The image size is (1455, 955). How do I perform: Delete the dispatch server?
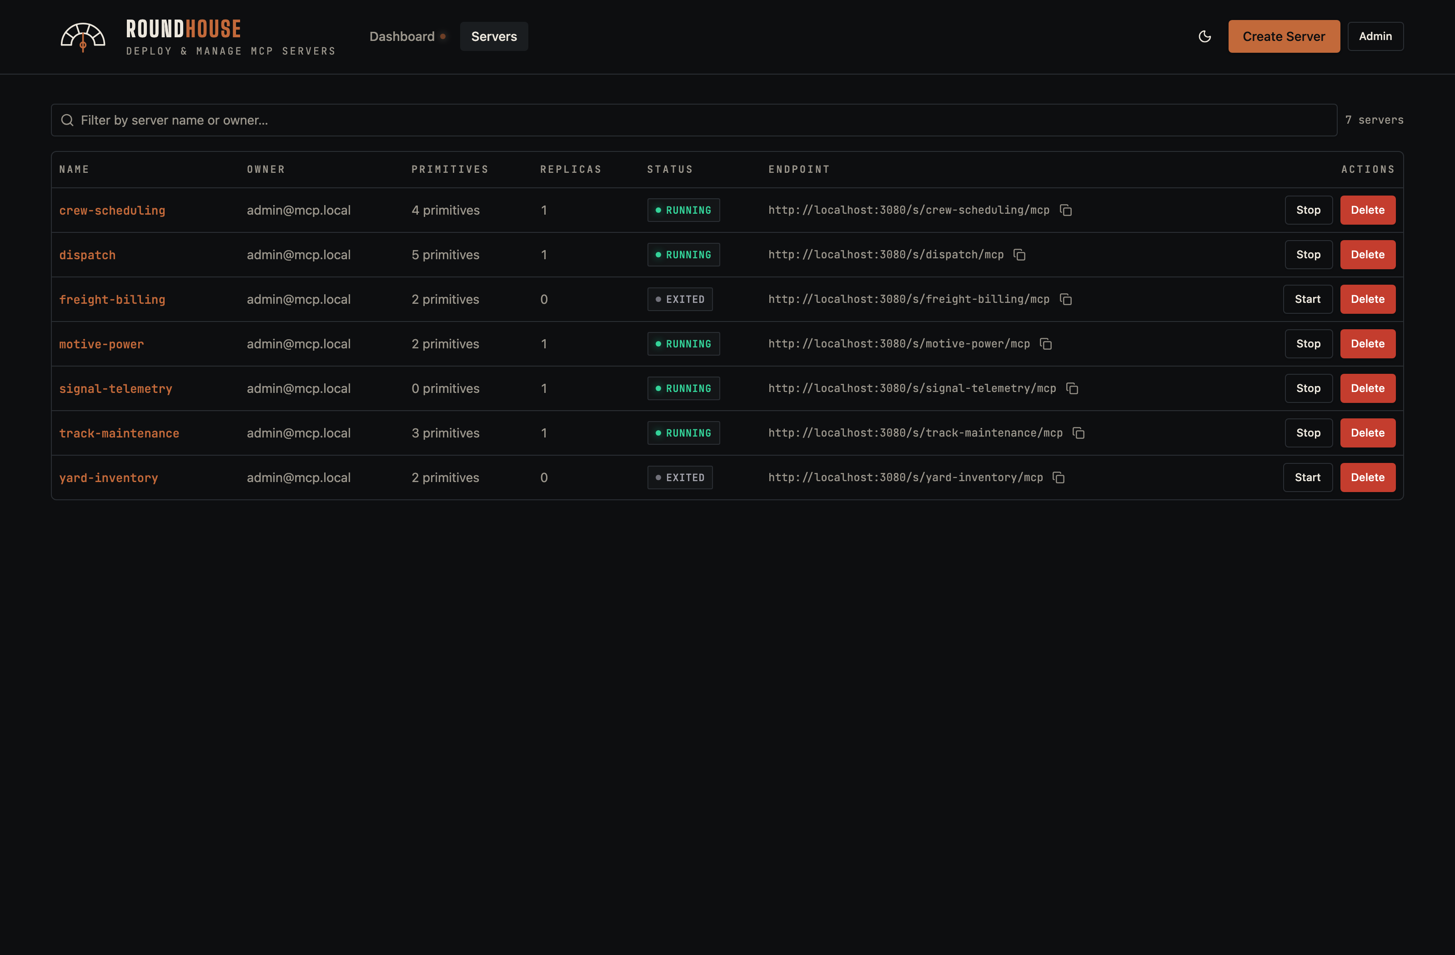1368,255
